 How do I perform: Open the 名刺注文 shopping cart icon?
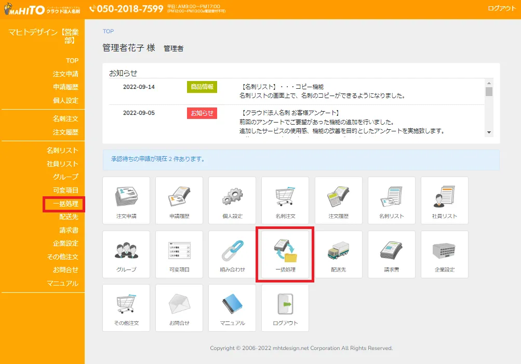(x=285, y=200)
